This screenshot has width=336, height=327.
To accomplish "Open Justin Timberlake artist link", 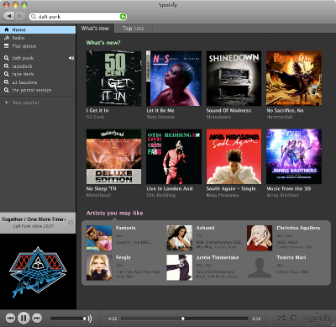I will click(218, 257).
